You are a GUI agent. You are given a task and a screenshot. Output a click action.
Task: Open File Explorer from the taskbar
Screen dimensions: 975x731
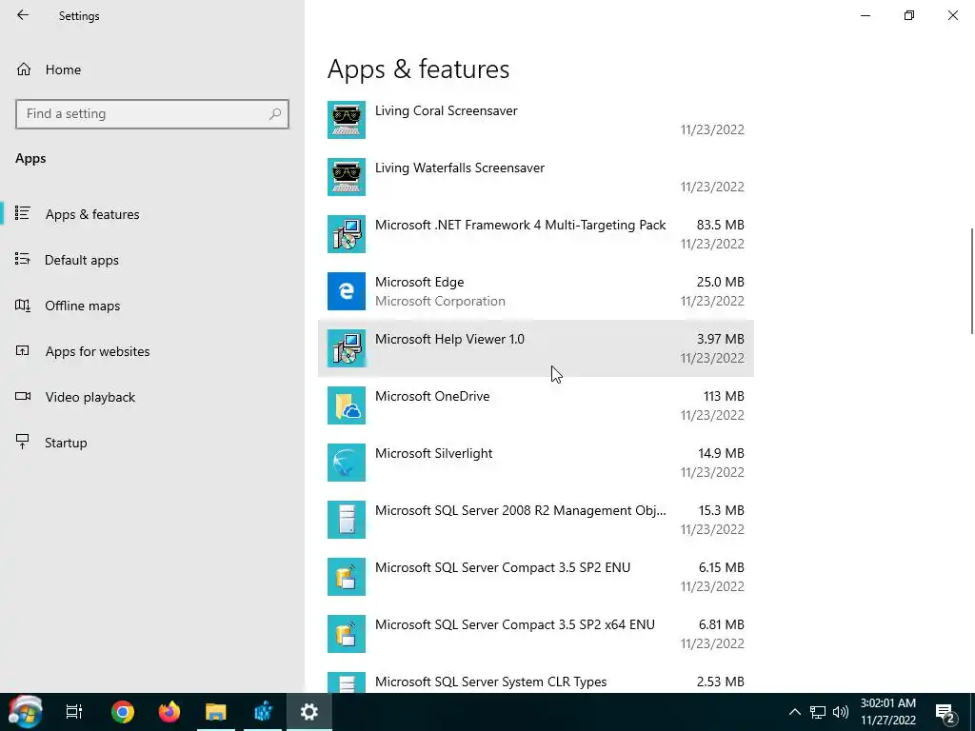[216, 712]
